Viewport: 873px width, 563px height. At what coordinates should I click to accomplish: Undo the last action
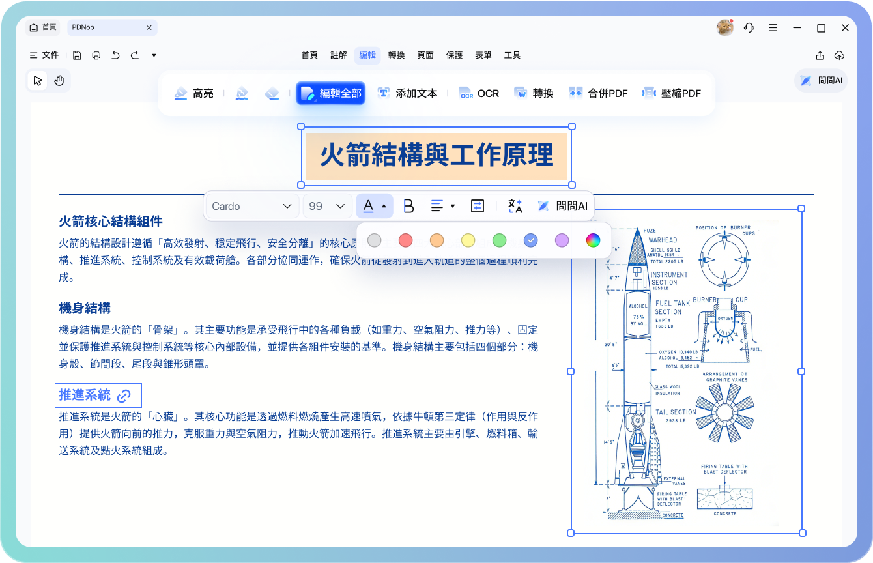tap(115, 55)
